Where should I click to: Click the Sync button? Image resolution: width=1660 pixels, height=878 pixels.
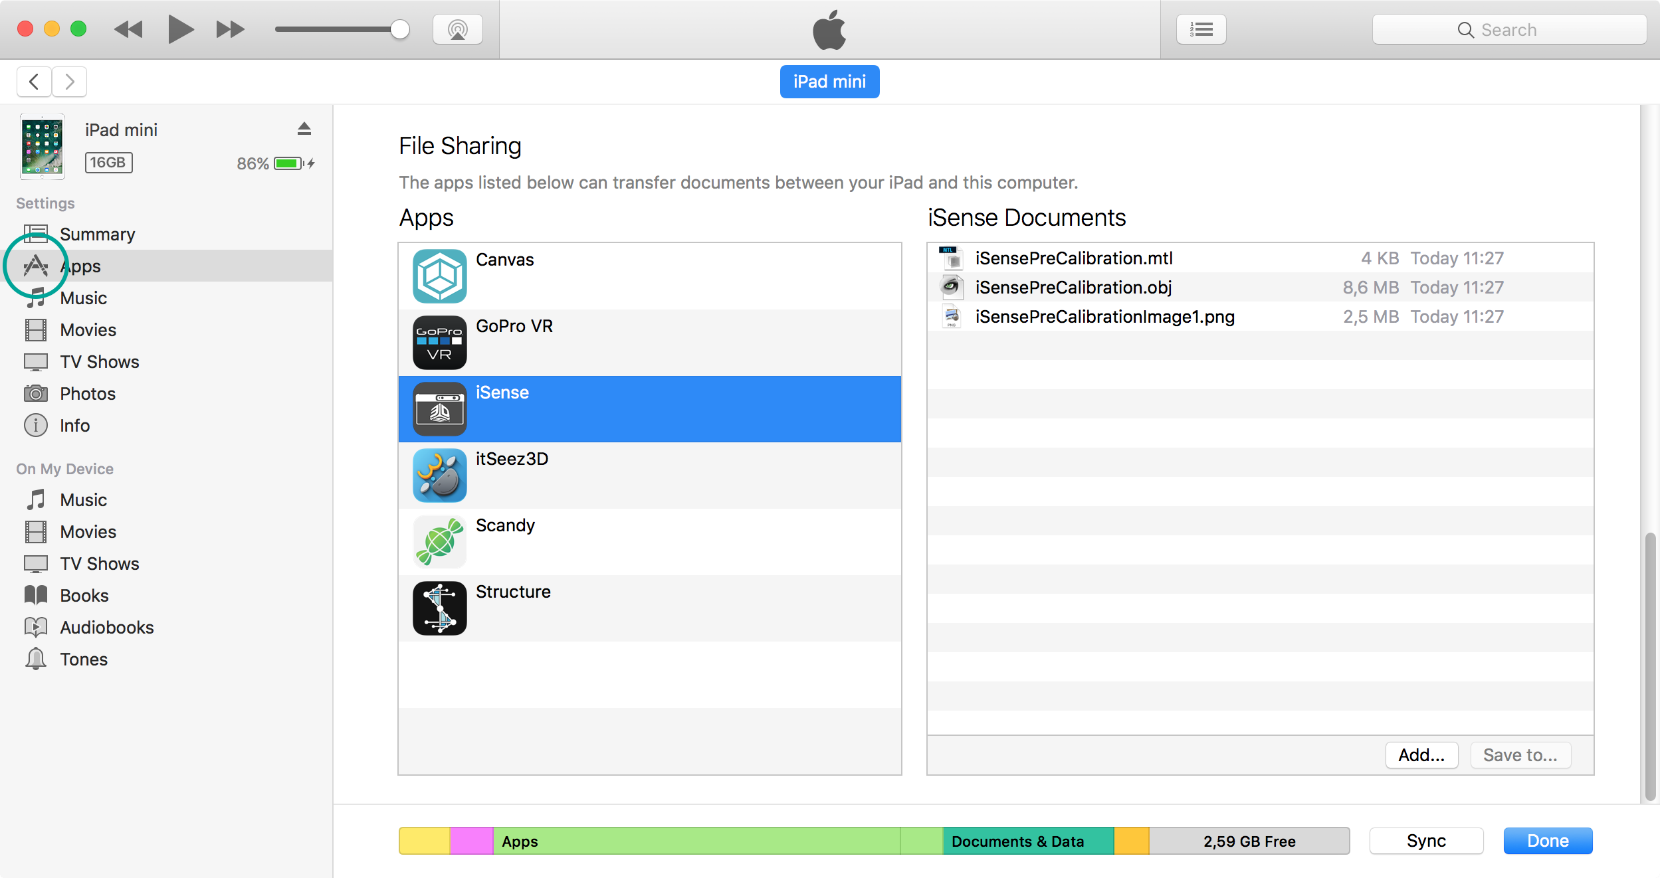tap(1426, 840)
